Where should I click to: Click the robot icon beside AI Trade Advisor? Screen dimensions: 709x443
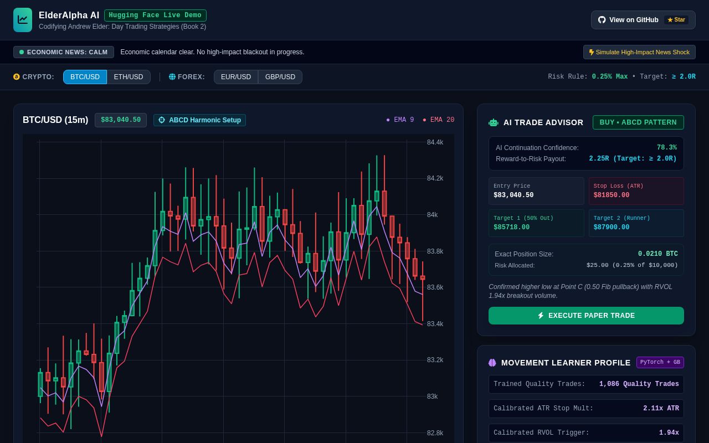tap(494, 122)
